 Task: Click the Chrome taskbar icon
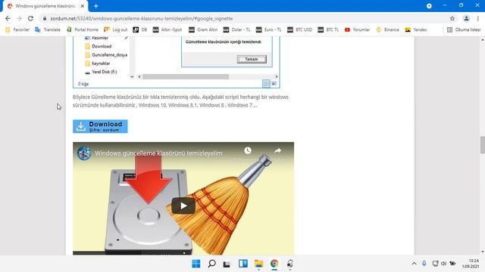point(274,264)
